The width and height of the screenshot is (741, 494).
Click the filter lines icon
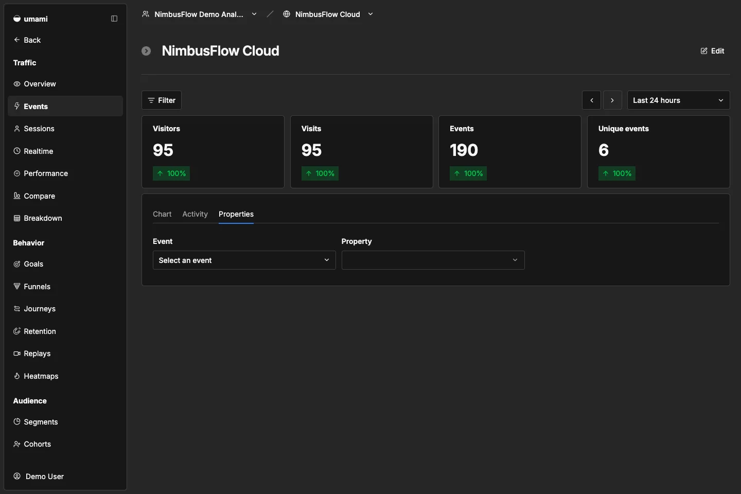(151, 100)
